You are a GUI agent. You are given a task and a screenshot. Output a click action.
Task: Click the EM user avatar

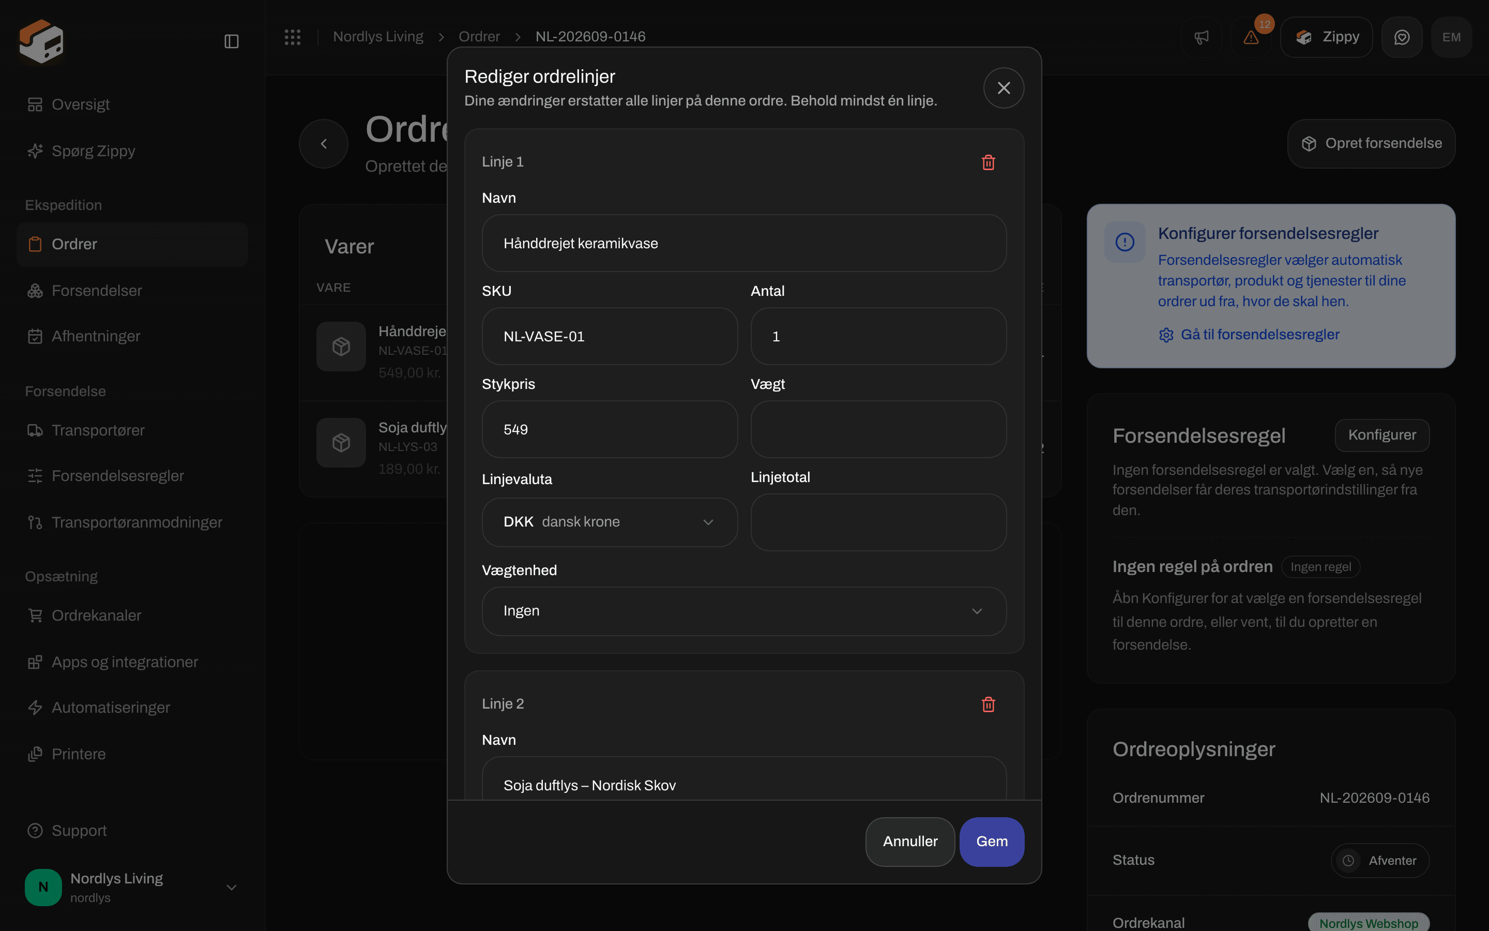(1451, 37)
